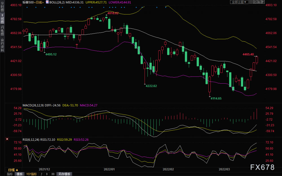
Task: Click the red dot marker beside RSI panel
Action: (7, 139)
